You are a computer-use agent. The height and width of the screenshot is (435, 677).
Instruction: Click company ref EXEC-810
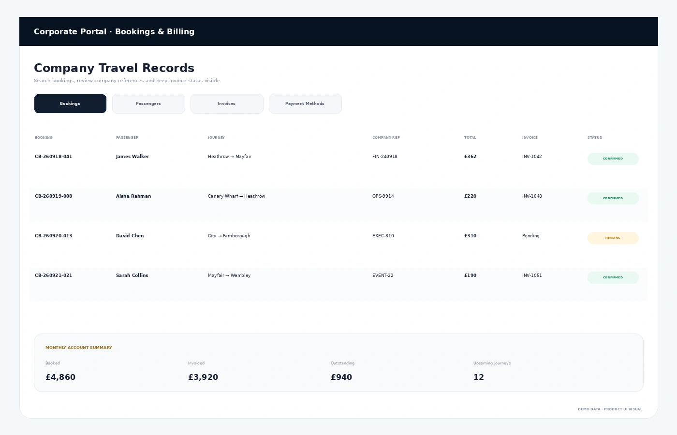(x=383, y=236)
